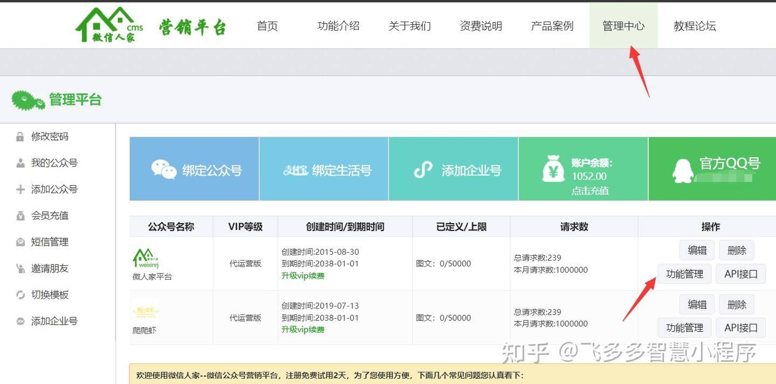The width and height of the screenshot is (776, 384).
Task: Click the yen money bag 账户余额 icon
Action: click(x=553, y=169)
